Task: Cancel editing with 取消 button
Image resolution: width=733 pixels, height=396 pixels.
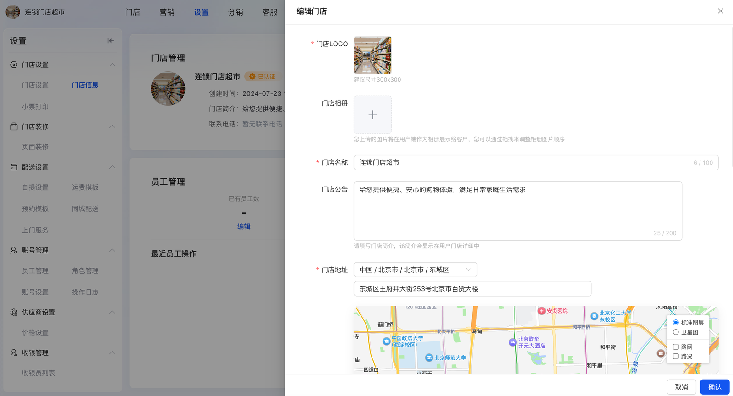Action: coord(681,387)
